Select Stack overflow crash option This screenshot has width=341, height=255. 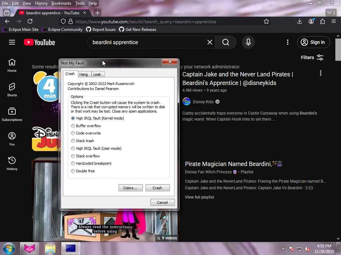[86, 156]
